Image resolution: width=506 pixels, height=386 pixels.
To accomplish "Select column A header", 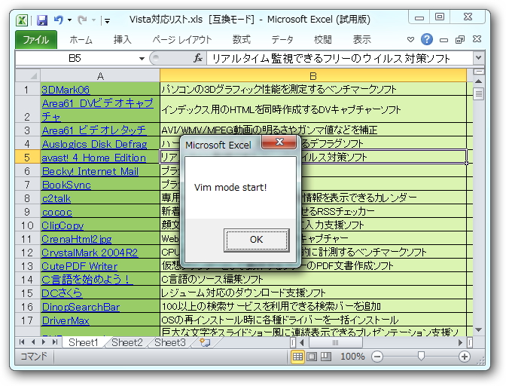I will pos(100,76).
